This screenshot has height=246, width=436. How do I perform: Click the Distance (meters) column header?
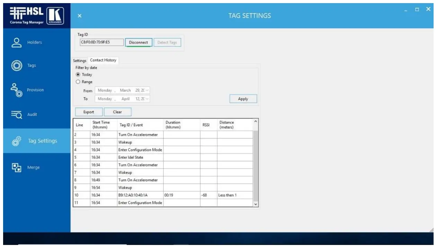click(x=235, y=125)
